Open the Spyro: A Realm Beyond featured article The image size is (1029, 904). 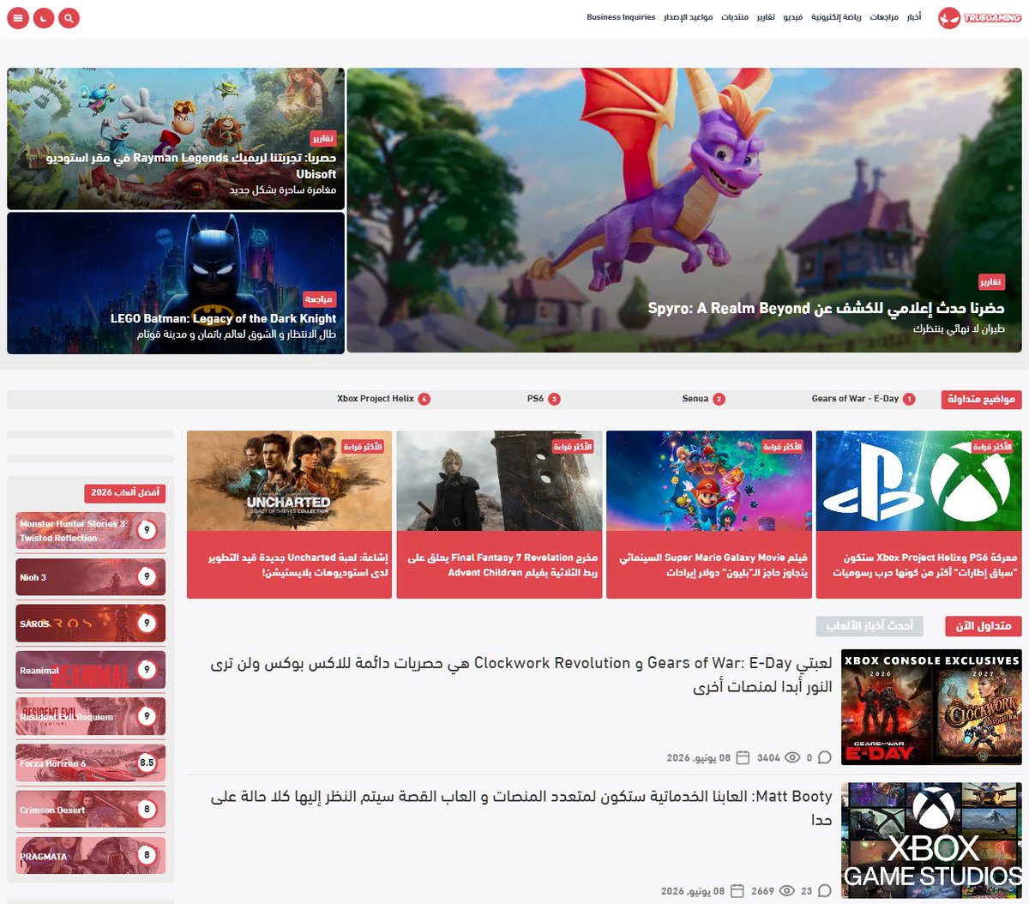click(684, 210)
